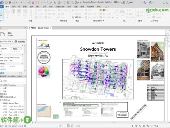Open the Systems ribbon tab
This screenshot has height=128, width=170.
click(31, 6)
